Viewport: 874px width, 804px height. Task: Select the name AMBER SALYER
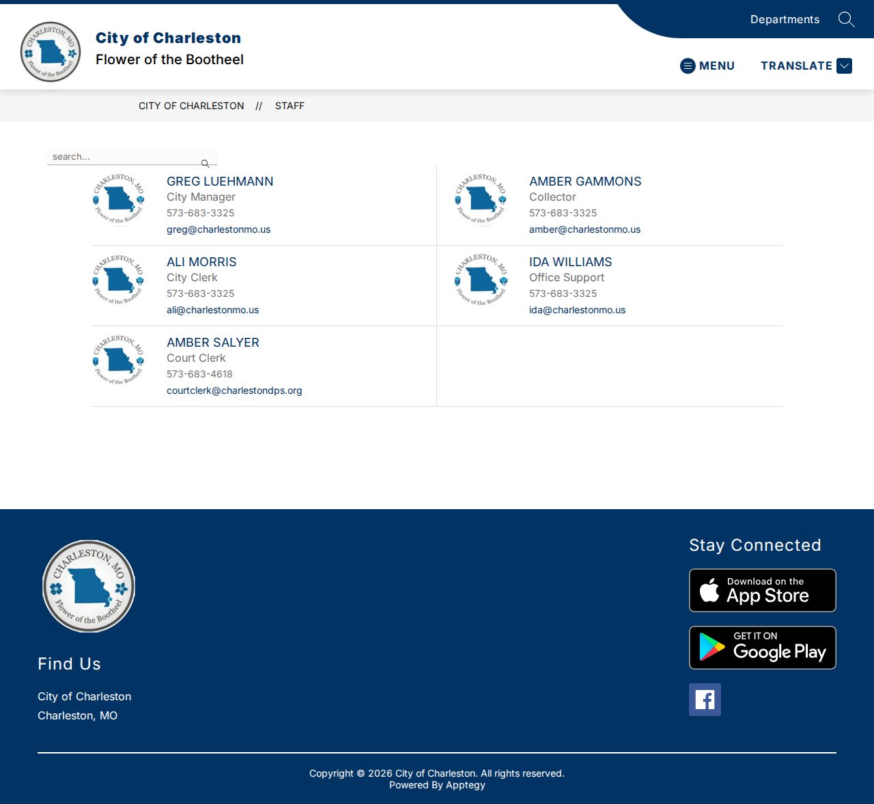click(213, 343)
